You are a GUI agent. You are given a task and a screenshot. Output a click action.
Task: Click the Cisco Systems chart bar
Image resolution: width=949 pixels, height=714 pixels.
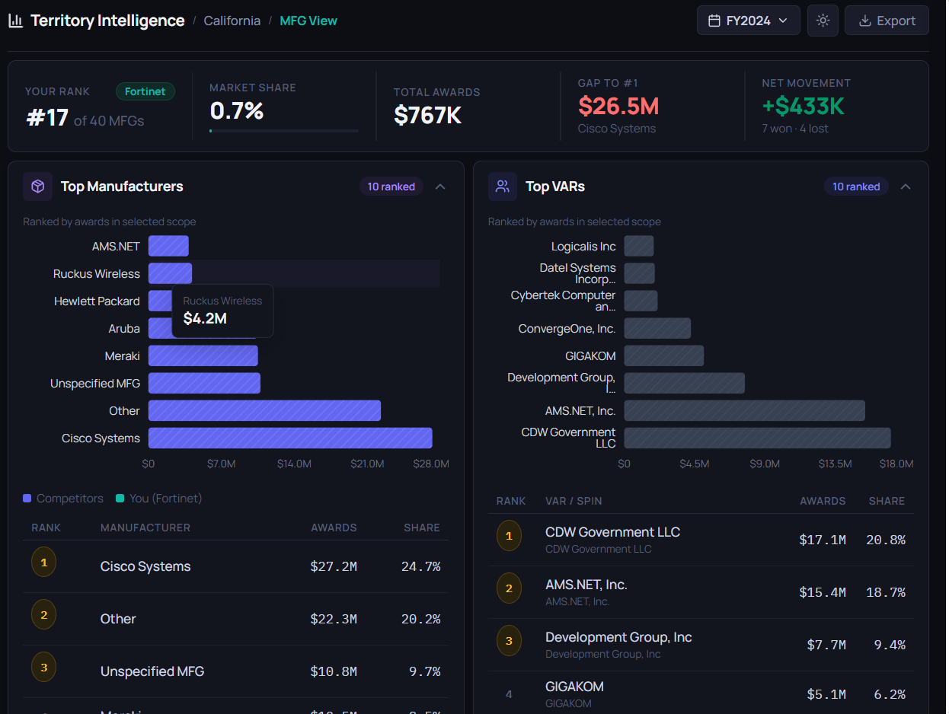point(290,438)
